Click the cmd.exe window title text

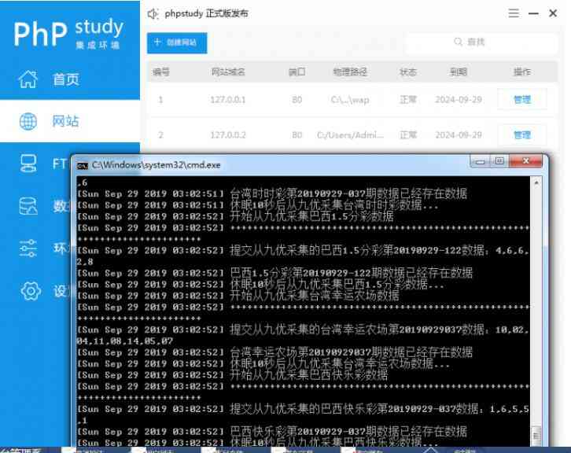[157, 165]
